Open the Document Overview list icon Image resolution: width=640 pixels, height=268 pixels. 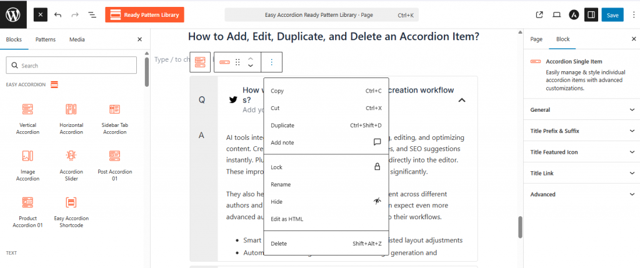(x=92, y=14)
